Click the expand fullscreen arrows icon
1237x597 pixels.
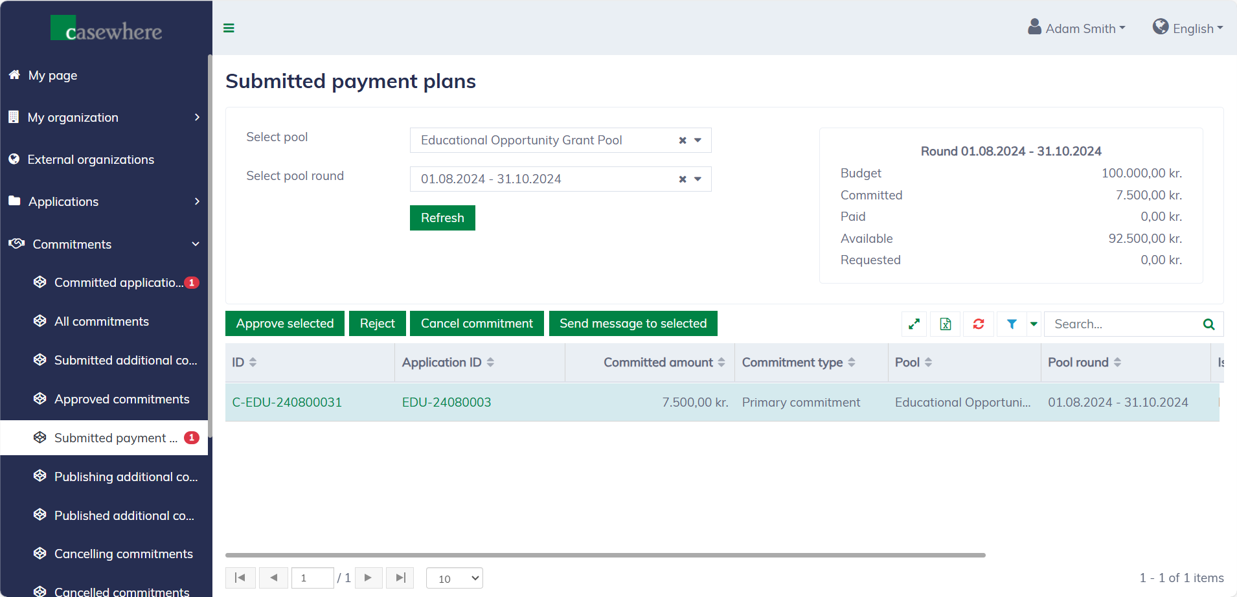pyautogui.click(x=914, y=324)
